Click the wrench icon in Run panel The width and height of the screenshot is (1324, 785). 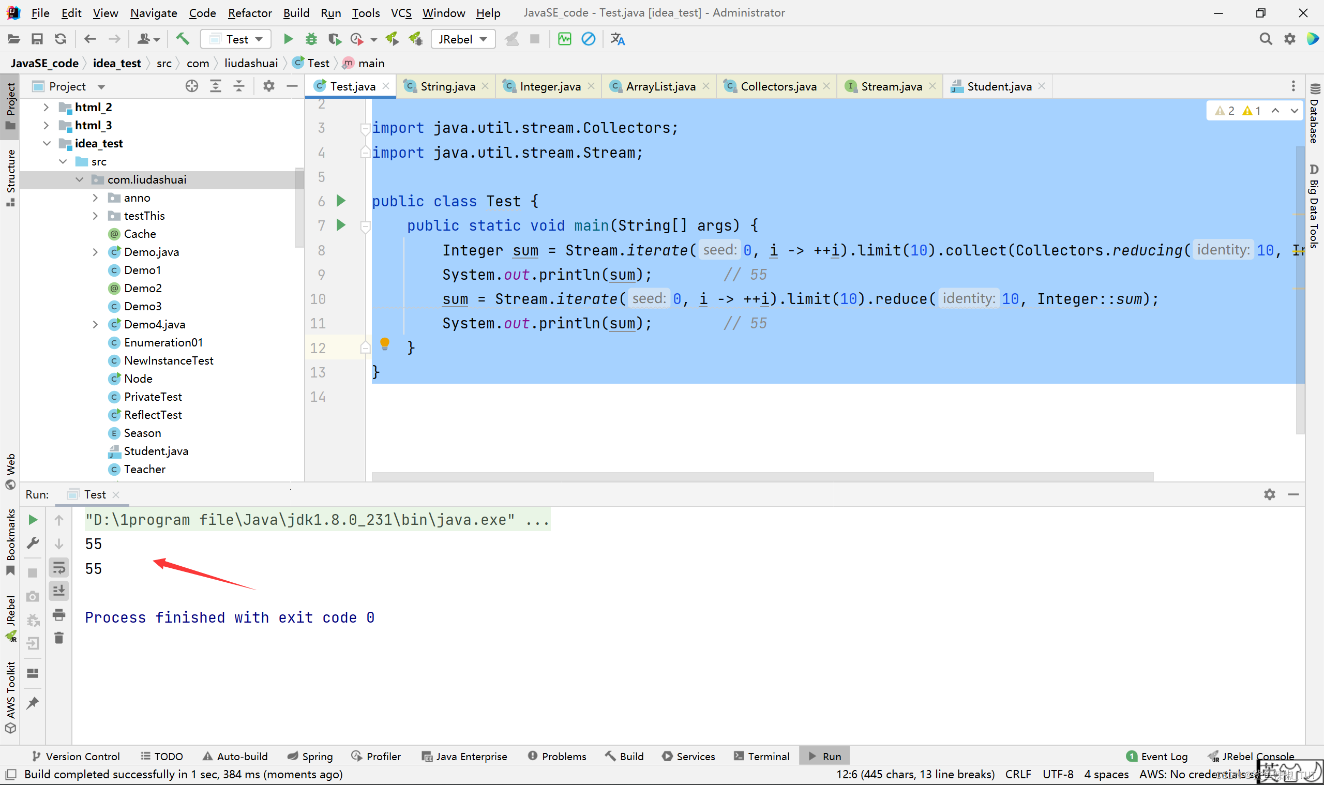coord(33,544)
